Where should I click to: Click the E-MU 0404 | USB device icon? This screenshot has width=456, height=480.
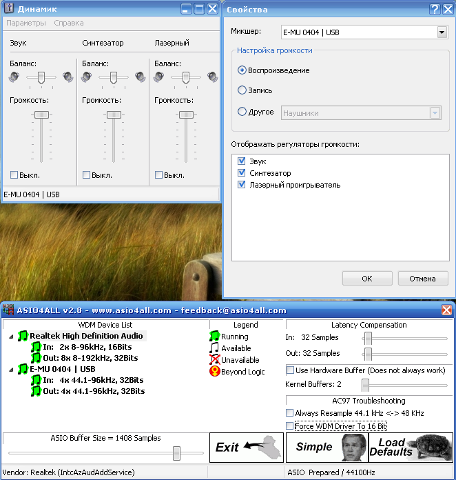coord(23,369)
